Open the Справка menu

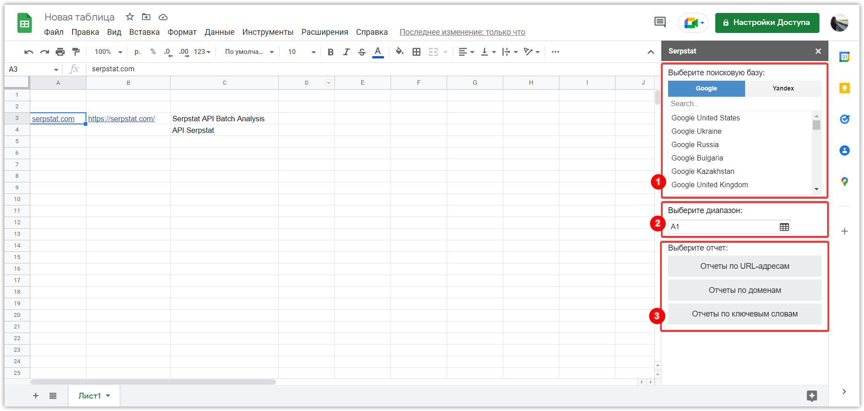coord(372,32)
